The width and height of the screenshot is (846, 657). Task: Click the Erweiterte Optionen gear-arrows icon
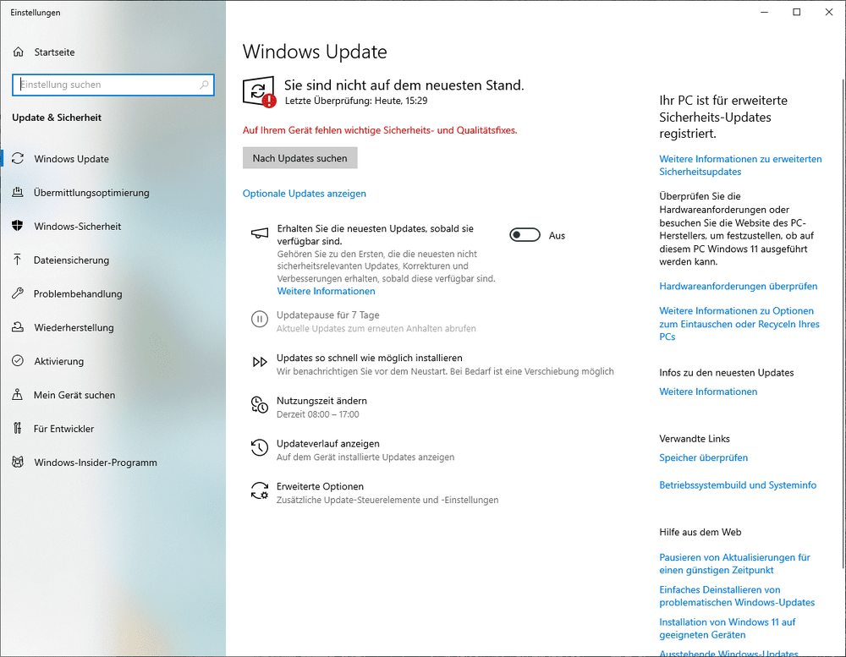(260, 490)
